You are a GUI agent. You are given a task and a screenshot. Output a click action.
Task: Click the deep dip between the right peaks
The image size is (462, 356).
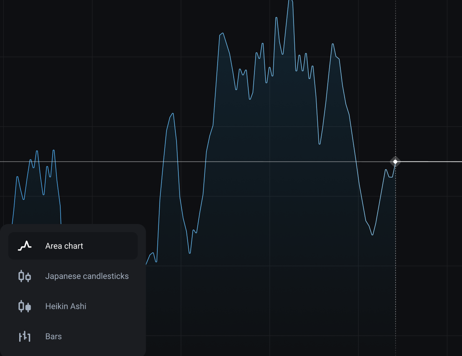(320, 143)
